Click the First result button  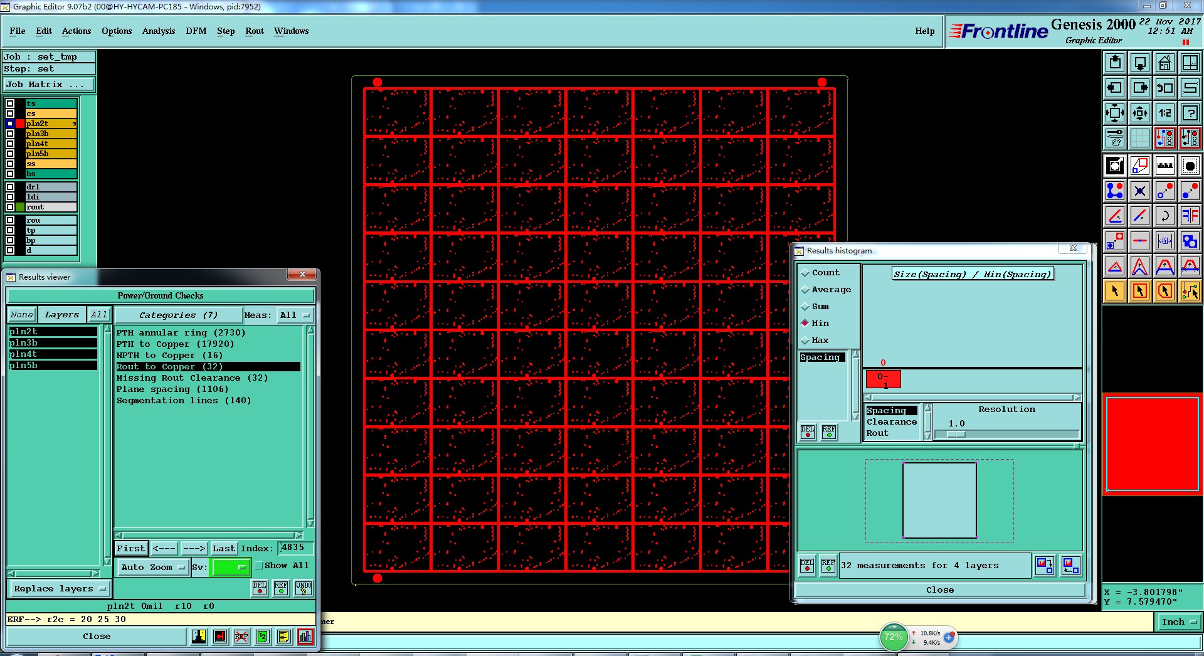click(x=131, y=549)
